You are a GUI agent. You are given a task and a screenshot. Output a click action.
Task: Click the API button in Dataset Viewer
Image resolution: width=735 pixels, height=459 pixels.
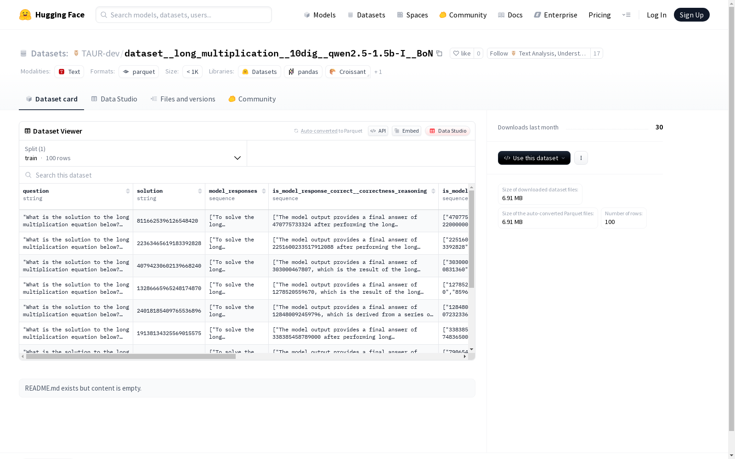point(378,131)
